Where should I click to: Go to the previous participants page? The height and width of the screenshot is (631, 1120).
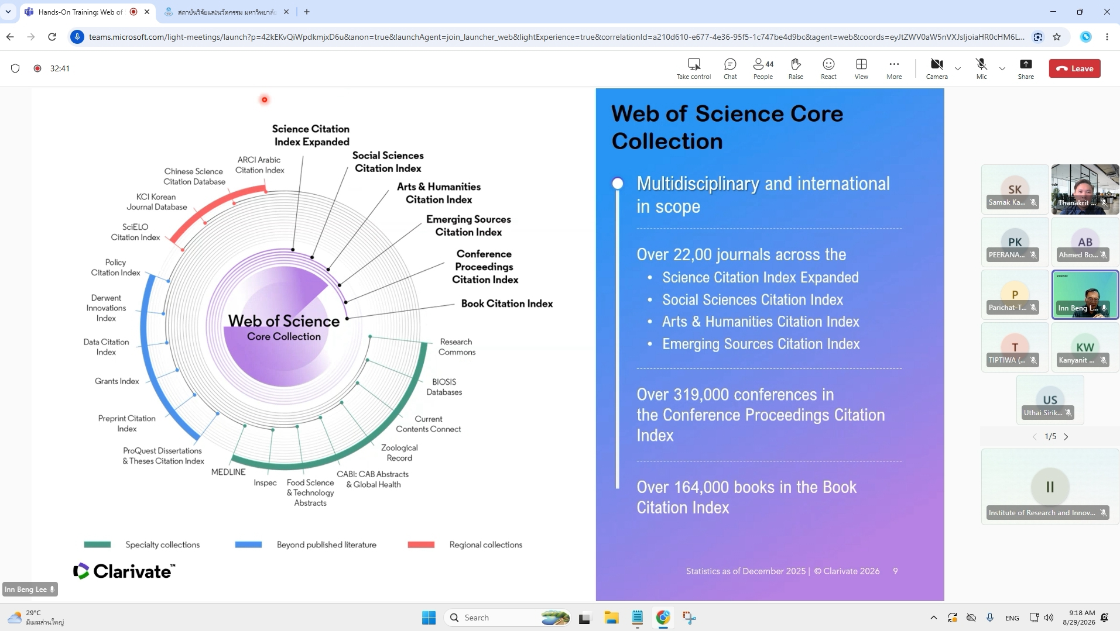1035,437
